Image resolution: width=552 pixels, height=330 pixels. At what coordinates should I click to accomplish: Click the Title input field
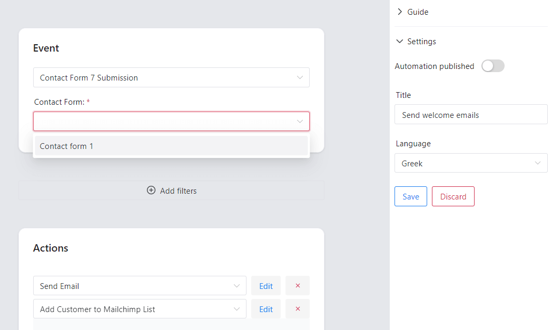(471, 114)
